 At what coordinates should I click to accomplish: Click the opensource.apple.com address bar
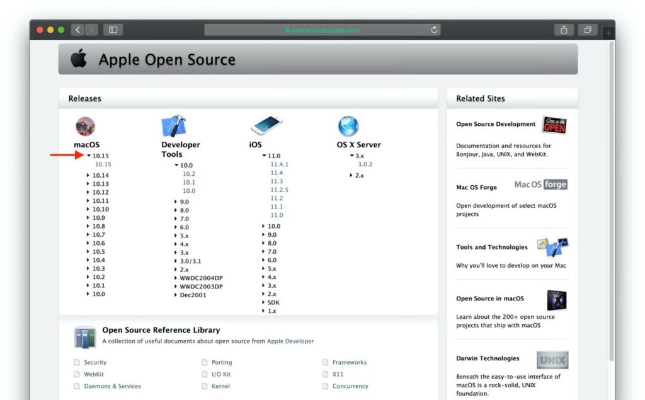pos(322,29)
